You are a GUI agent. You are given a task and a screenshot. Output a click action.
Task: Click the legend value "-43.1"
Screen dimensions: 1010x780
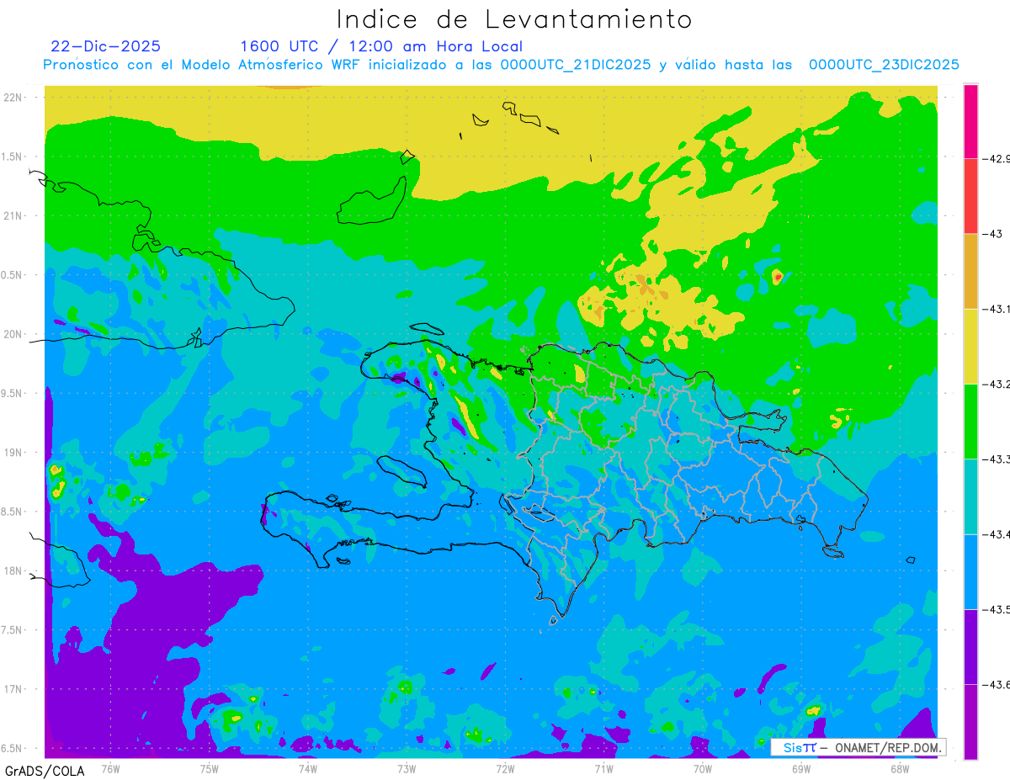[997, 309]
